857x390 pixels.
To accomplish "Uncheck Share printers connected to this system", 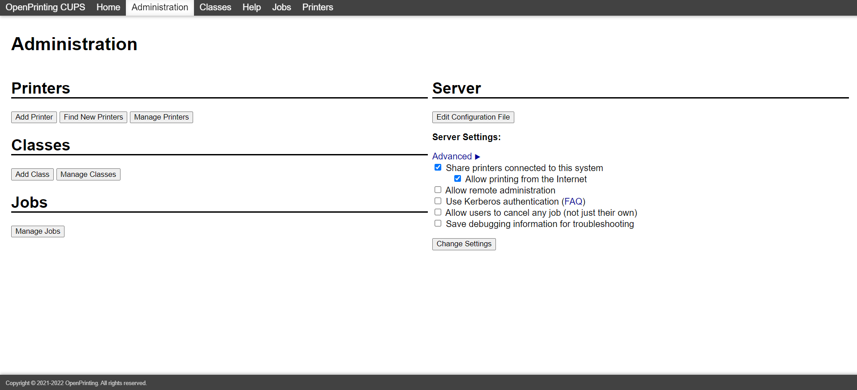I will point(438,167).
